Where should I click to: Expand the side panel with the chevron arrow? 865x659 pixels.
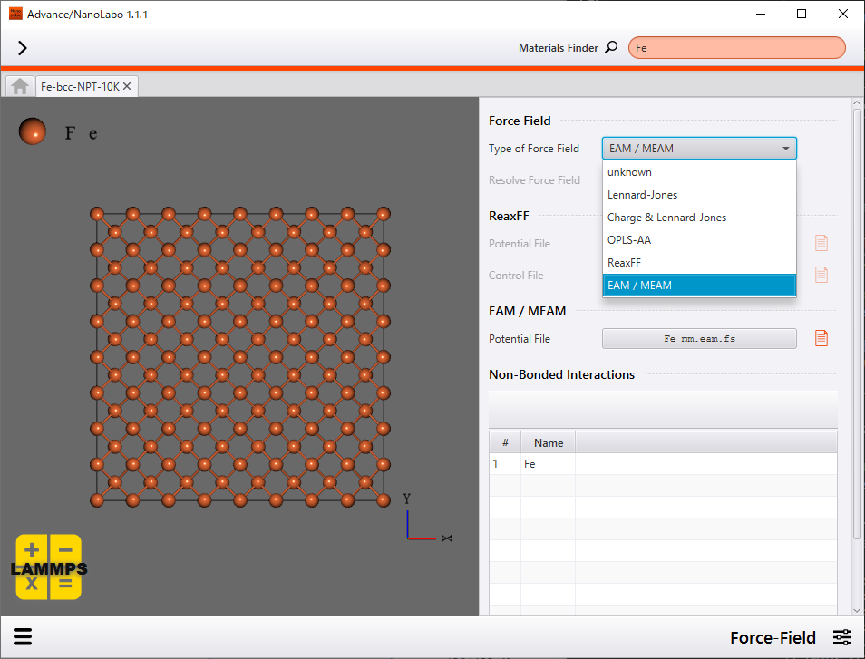[22, 48]
